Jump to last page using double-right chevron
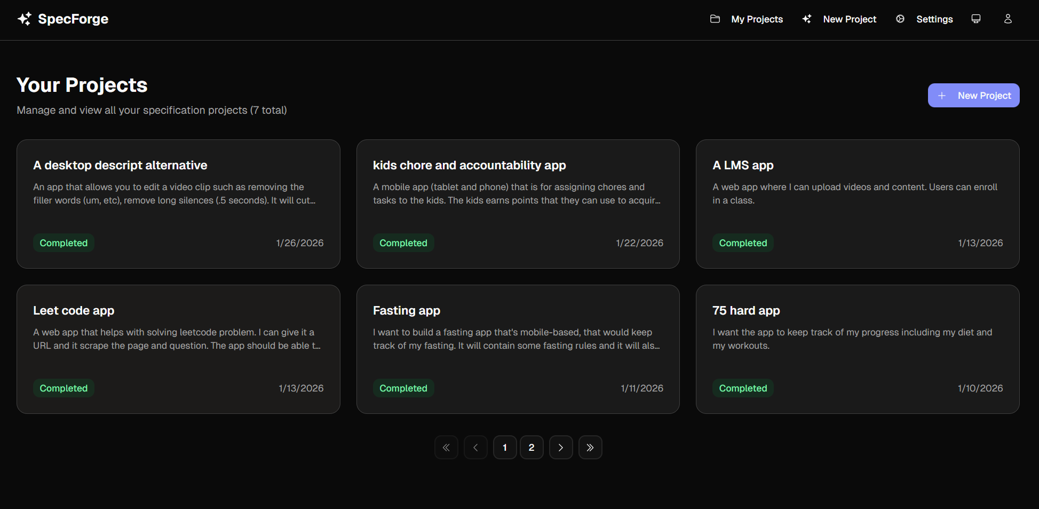The width and height of the screenshot is (1039, 509). click(x=590, y=447)
